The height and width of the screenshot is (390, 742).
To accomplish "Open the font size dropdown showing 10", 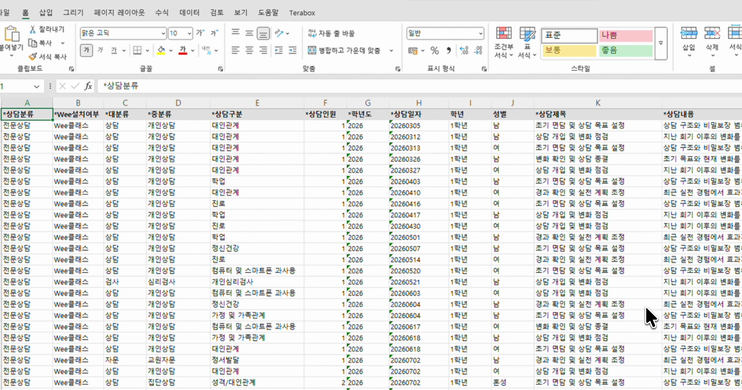I will tap(189, 33).
